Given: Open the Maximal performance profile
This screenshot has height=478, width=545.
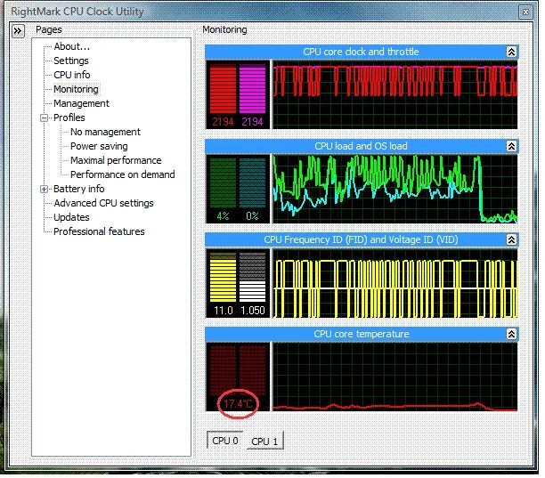Looking at the screenshot, I should [x=116, y=160].
